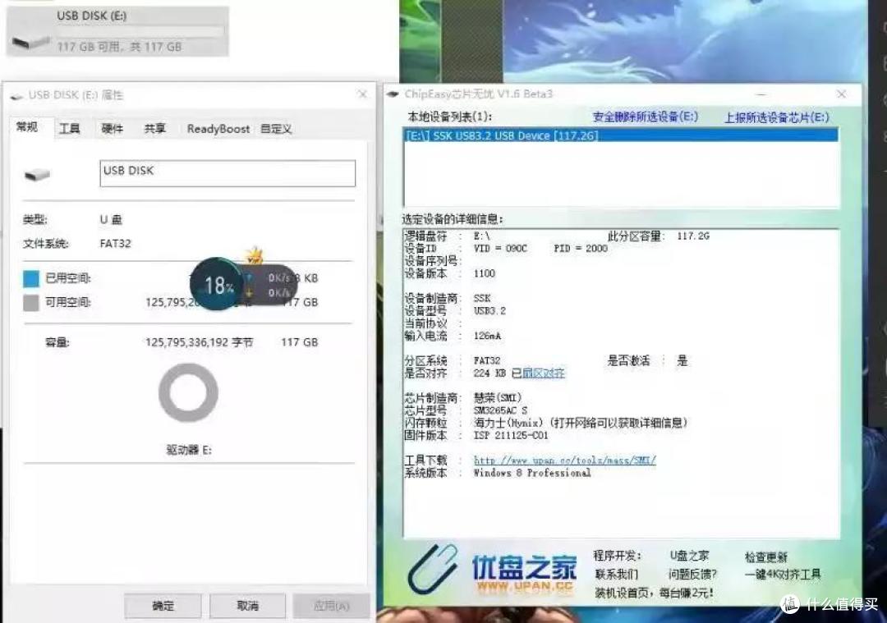
Task: Click the 取消 button
Action: [x=247, y=606]
